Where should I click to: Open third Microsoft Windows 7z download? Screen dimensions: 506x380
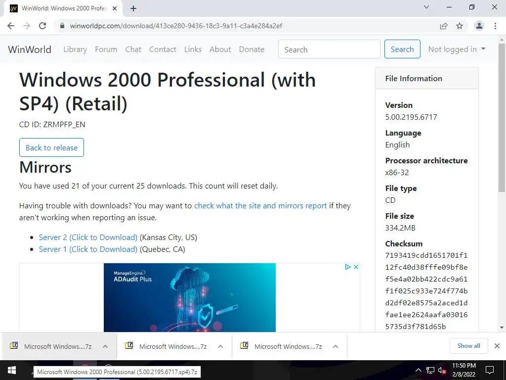click(282, 346)
